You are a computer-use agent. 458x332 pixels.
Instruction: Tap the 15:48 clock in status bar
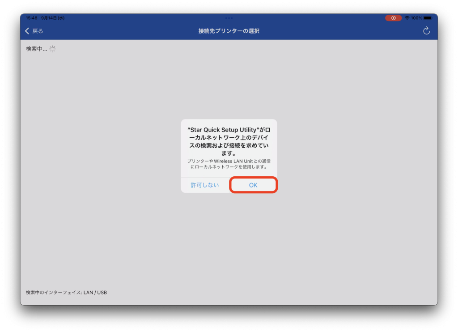tap(32, 18)
